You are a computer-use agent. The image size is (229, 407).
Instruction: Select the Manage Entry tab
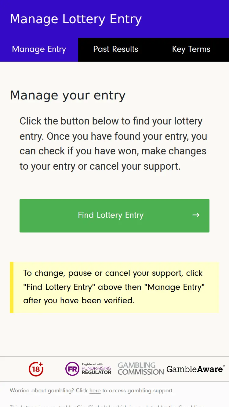(39, 49)
